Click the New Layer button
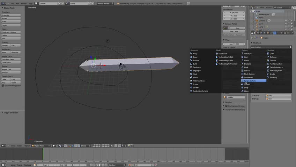Screen dimensions: 296x167 234,31
